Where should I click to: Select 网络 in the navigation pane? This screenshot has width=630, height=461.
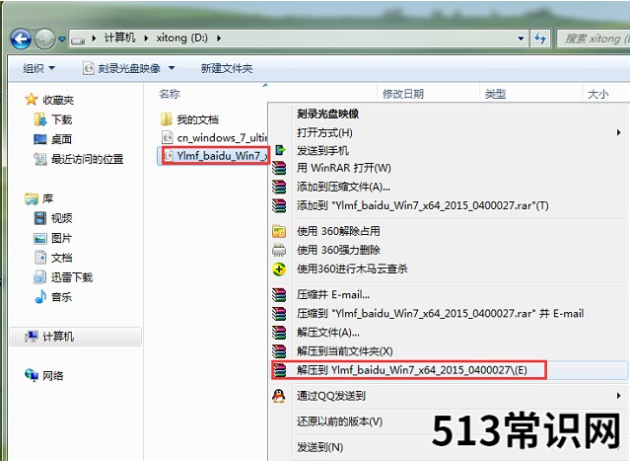[44, 376]
